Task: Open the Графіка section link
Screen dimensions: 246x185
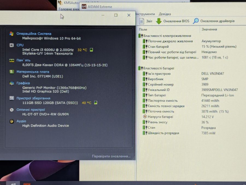Action: coord(23,83)
